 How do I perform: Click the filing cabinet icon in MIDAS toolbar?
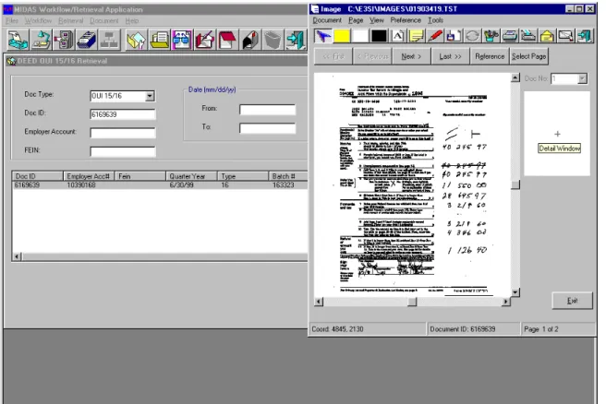tap(64, 41)
